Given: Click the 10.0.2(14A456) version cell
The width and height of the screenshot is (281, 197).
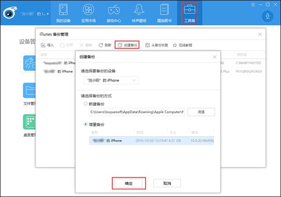Looking at the screenshot, I should [202, 141].
